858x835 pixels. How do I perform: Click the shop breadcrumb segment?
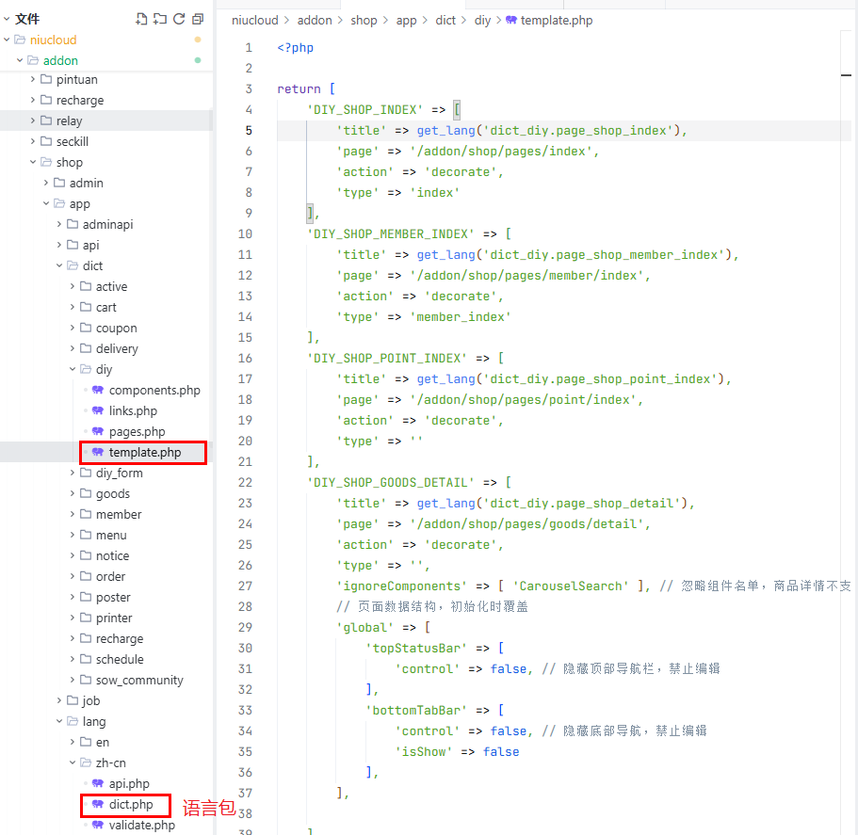pyautogui.click(x=364, y=20)
